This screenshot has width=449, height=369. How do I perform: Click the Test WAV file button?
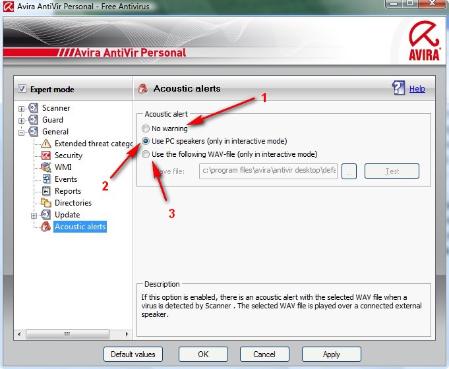(392, 171)
